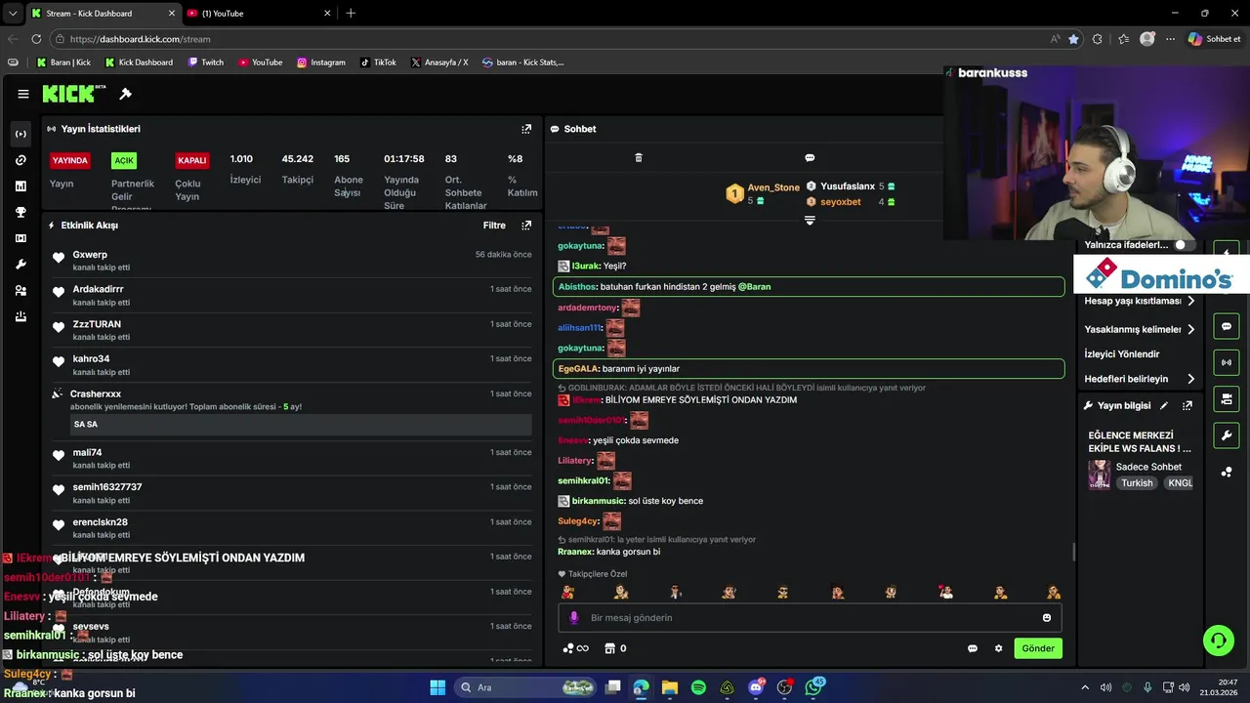
Task: Click the Aven_Stone top gifter name
Action: pos(773,187)
